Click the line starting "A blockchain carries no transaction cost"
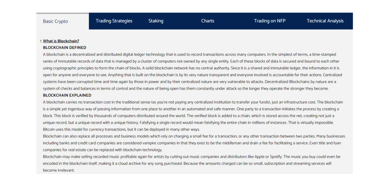The width and height of the screenshot is (388, 174). pyautogui.click(x=193, y=102)
